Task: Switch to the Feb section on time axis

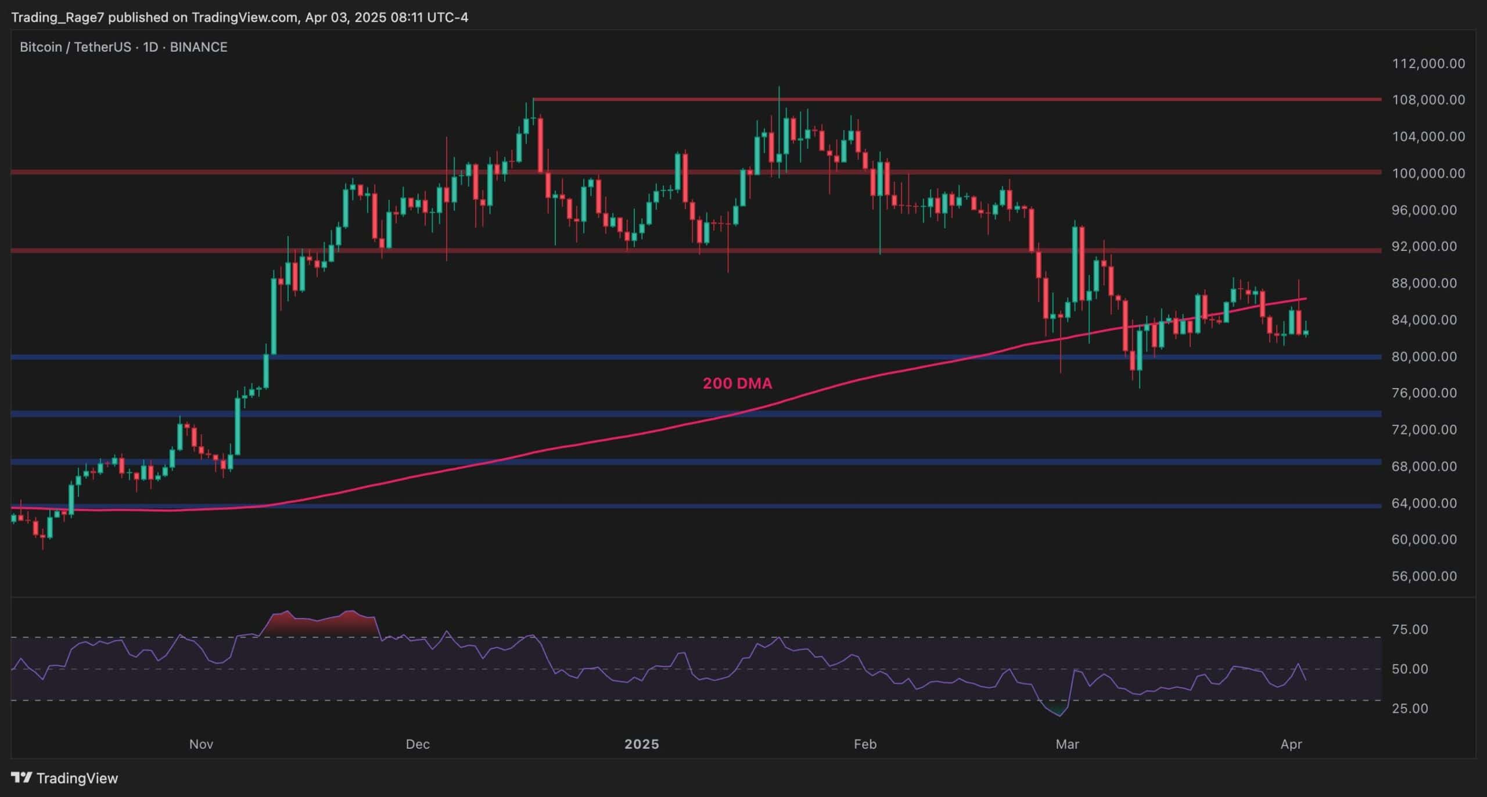Action: point(864,744)
